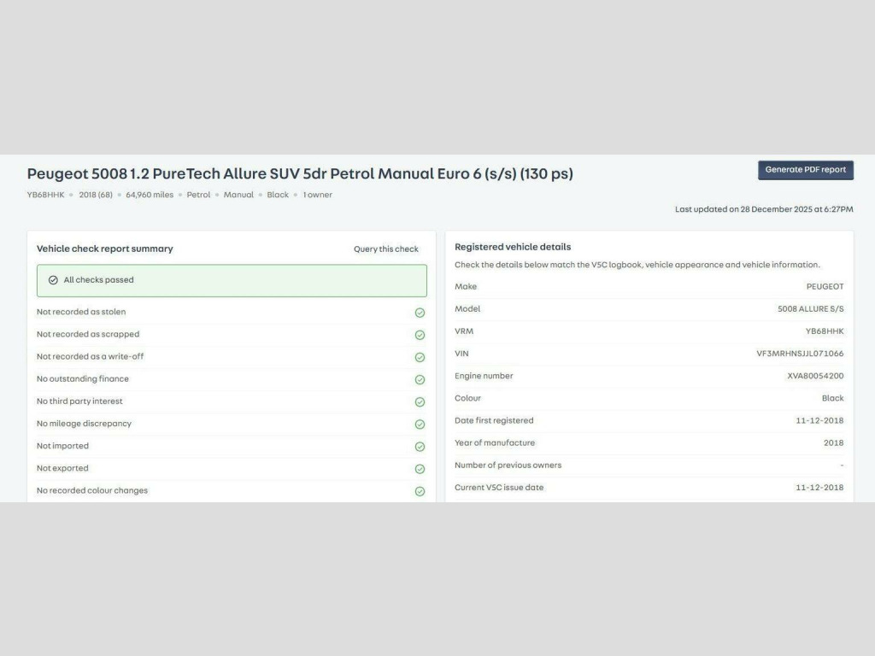The height and width of the screenshot is (656, 875).
Task: Click the VRM value YB68HHK in details
Action: coord(824,331)
